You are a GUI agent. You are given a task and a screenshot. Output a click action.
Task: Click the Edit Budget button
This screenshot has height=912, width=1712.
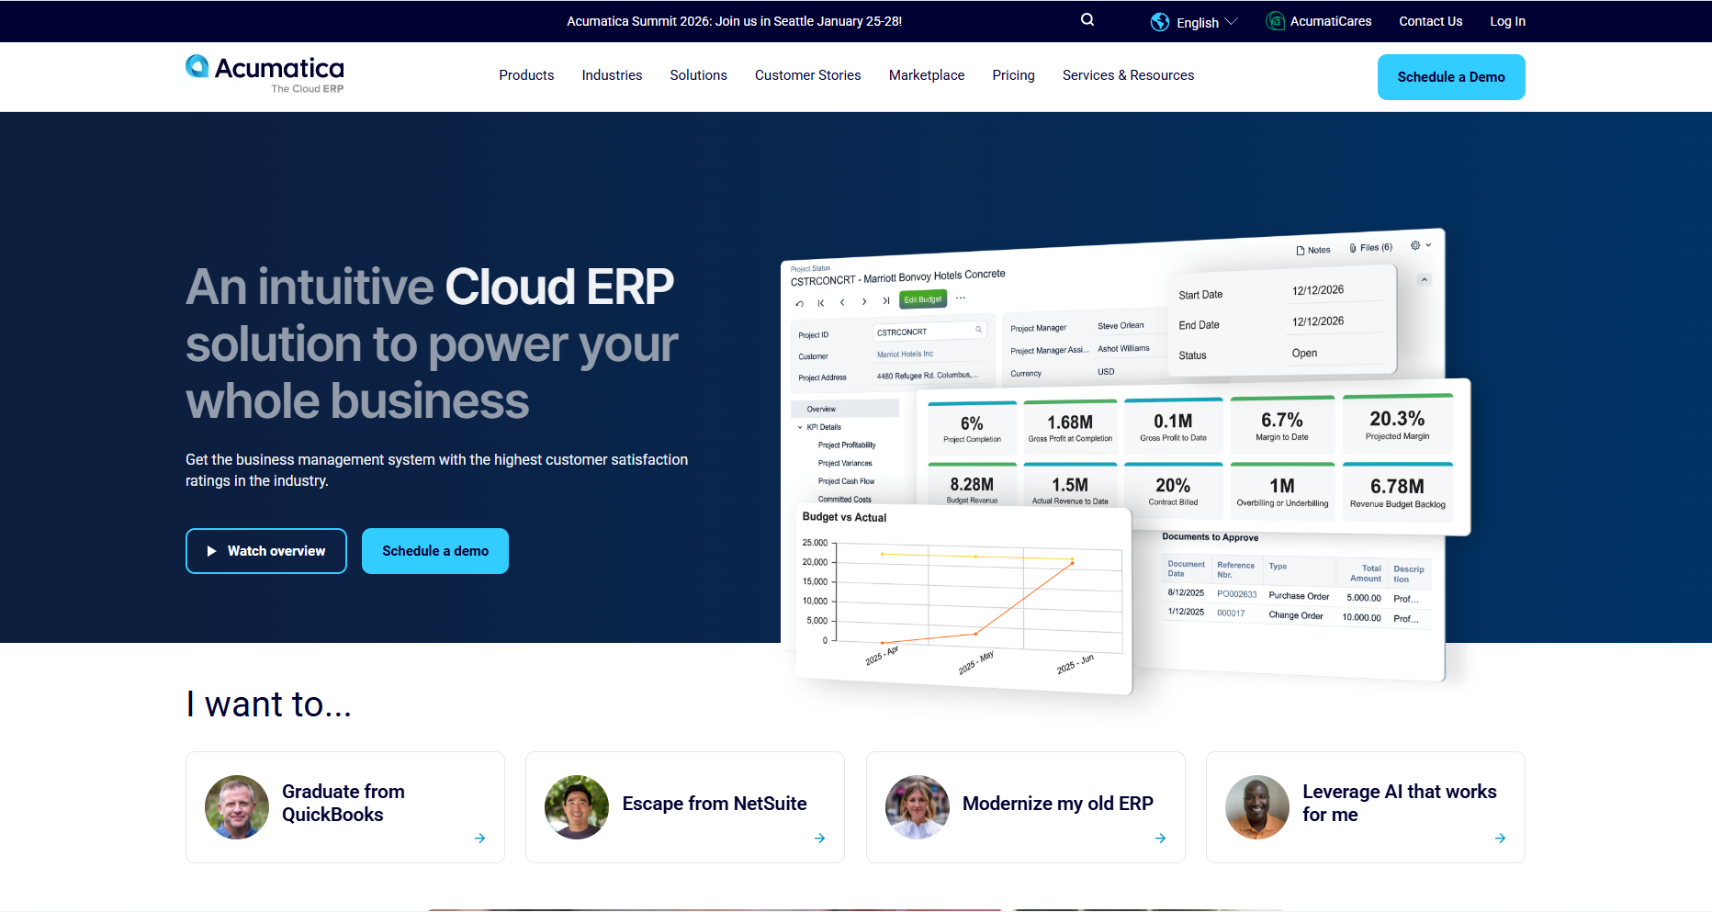tap(923, 298)
